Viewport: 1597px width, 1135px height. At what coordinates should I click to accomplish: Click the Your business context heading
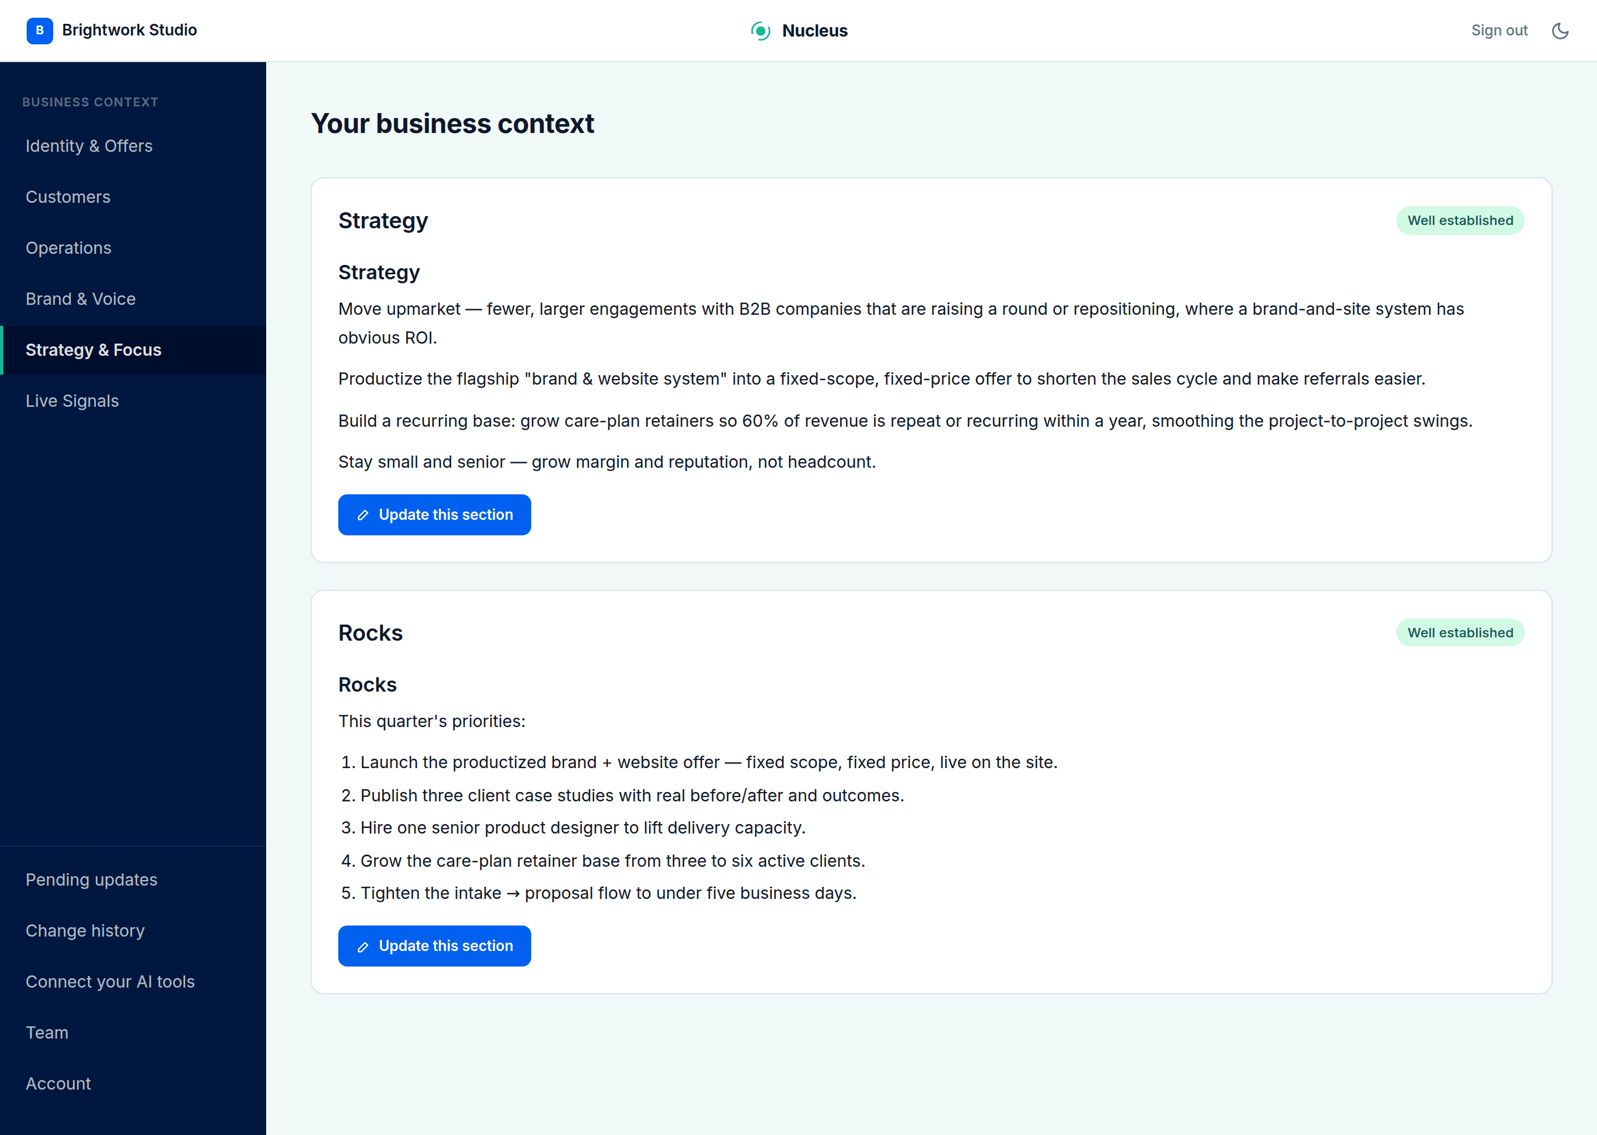pyautogui.click(x=452, y=124)
